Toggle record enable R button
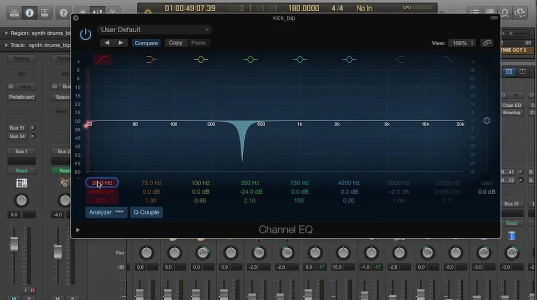 click(x=32, y=290)
